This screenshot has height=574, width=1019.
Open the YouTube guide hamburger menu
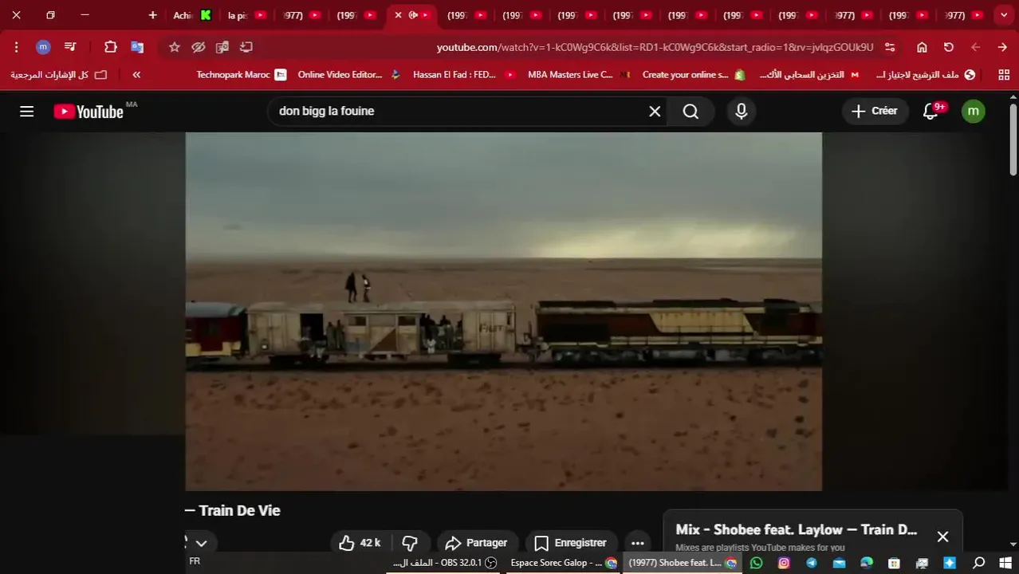27,111
